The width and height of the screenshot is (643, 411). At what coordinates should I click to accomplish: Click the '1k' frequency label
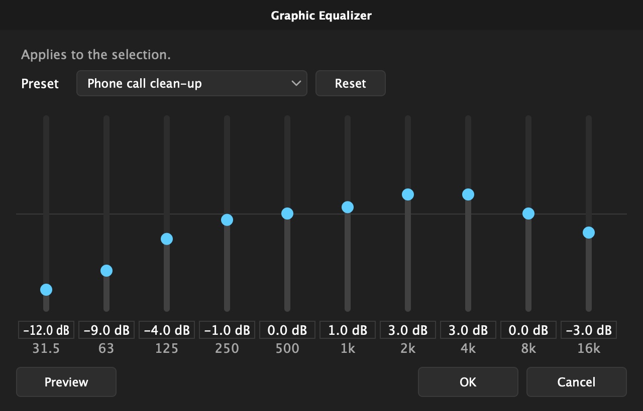(x=348, y=348)
